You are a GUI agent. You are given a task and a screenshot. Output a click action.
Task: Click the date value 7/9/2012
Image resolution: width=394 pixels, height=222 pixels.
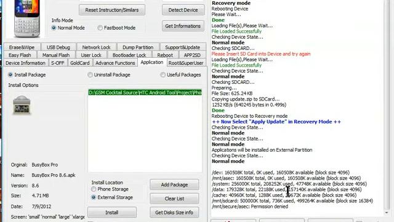41,207
